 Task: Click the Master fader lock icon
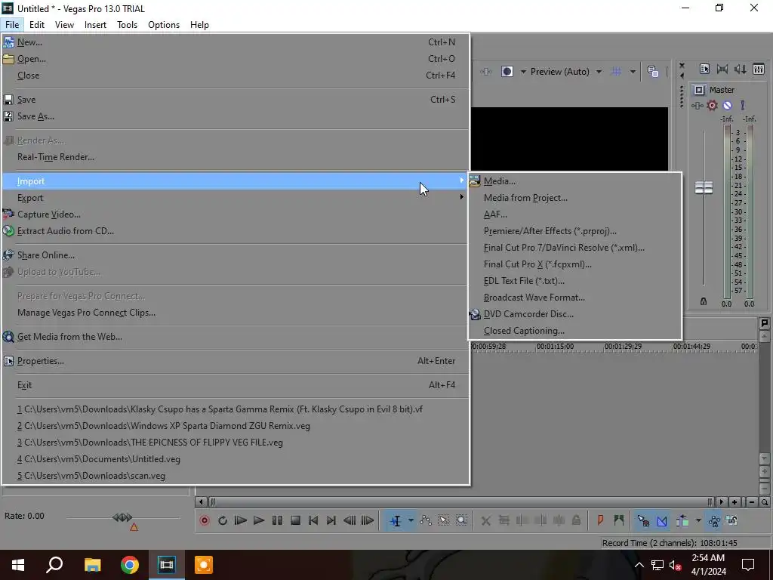coord(704,301)
